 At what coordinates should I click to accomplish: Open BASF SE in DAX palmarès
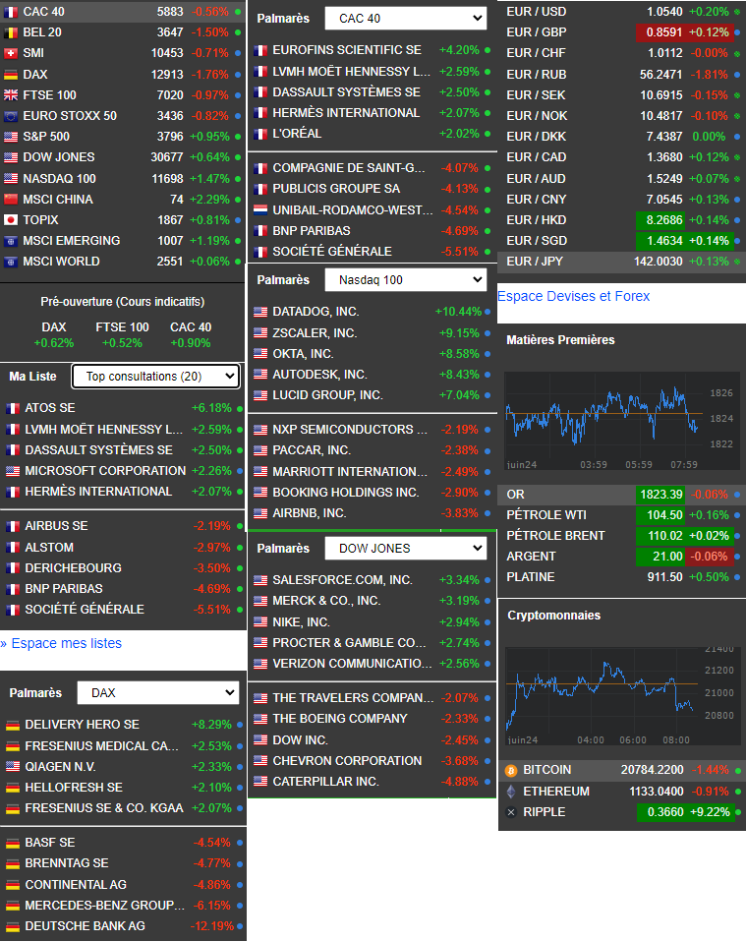point(123,843)
